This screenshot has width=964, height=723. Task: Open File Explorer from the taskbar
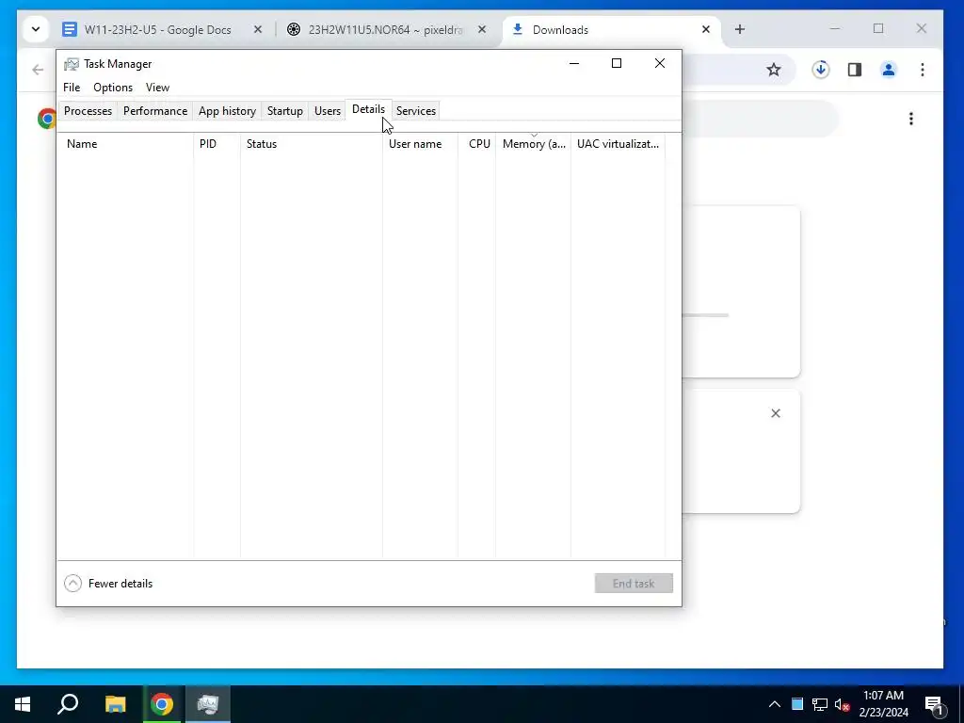[115, 704]
